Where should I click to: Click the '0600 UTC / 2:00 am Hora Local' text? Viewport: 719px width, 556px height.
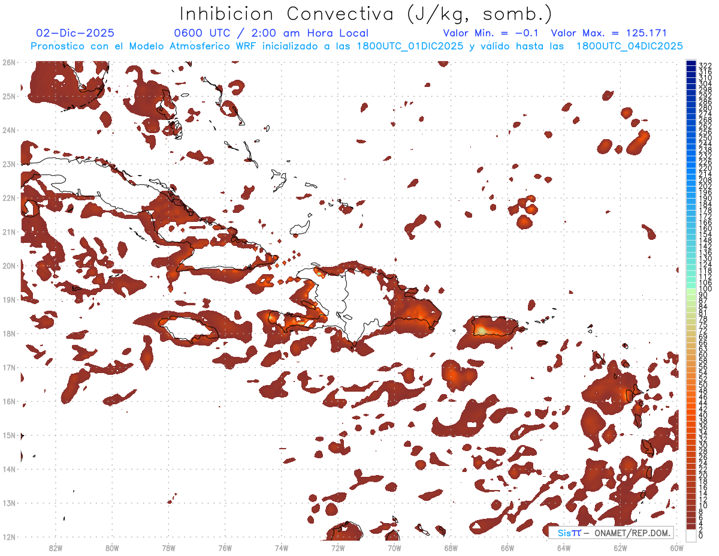pyautogui.click(x=271, y=33)
